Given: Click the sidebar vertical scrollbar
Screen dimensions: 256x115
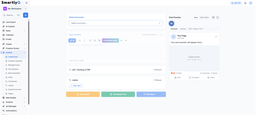Looking at the screenshot, I should pyautogui.click(x=29, y=63).
